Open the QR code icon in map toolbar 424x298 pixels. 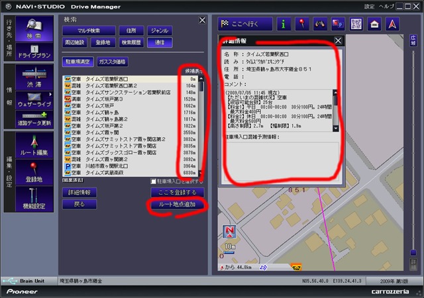pos(356,24)
